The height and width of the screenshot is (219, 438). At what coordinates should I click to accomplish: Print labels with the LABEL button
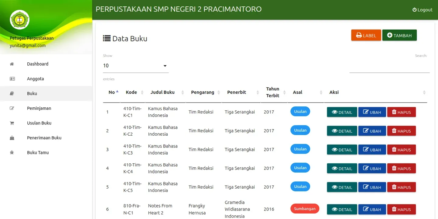[x=366, y=35]
